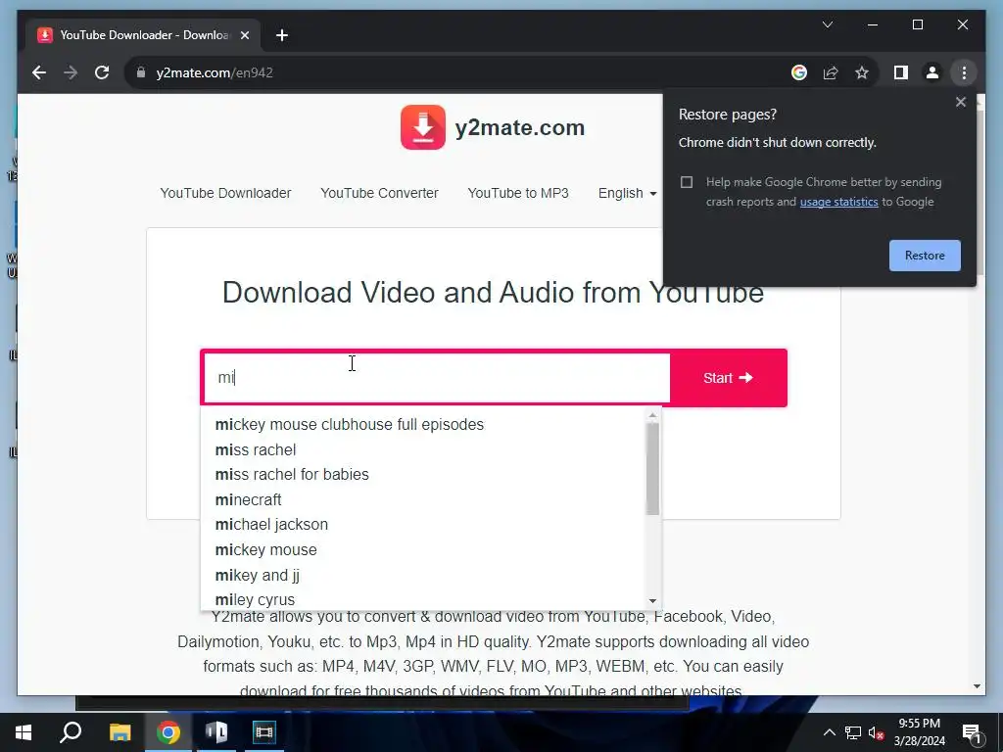Open the tab search chevron
This screenshot has width=1003, height=752.
tap(827, 24)
